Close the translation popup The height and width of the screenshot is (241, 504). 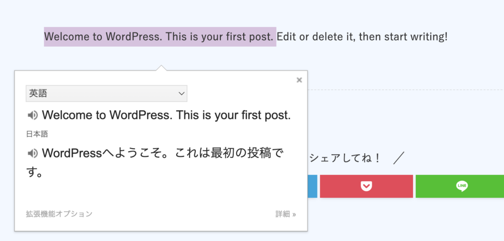299,80
